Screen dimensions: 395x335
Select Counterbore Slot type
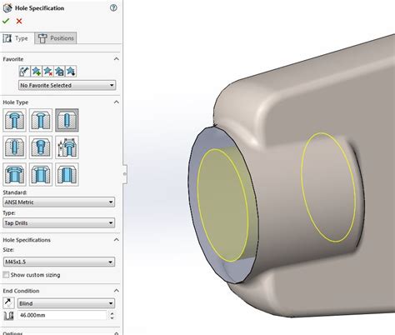point(14,174)
